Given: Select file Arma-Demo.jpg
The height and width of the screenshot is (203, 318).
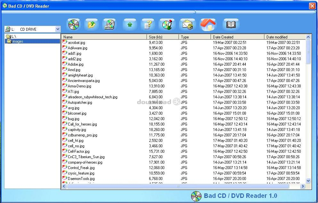Looking at the screenshot, I should point(79,86).
